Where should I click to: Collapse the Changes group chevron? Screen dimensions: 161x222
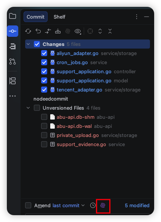tap(28, 44)
